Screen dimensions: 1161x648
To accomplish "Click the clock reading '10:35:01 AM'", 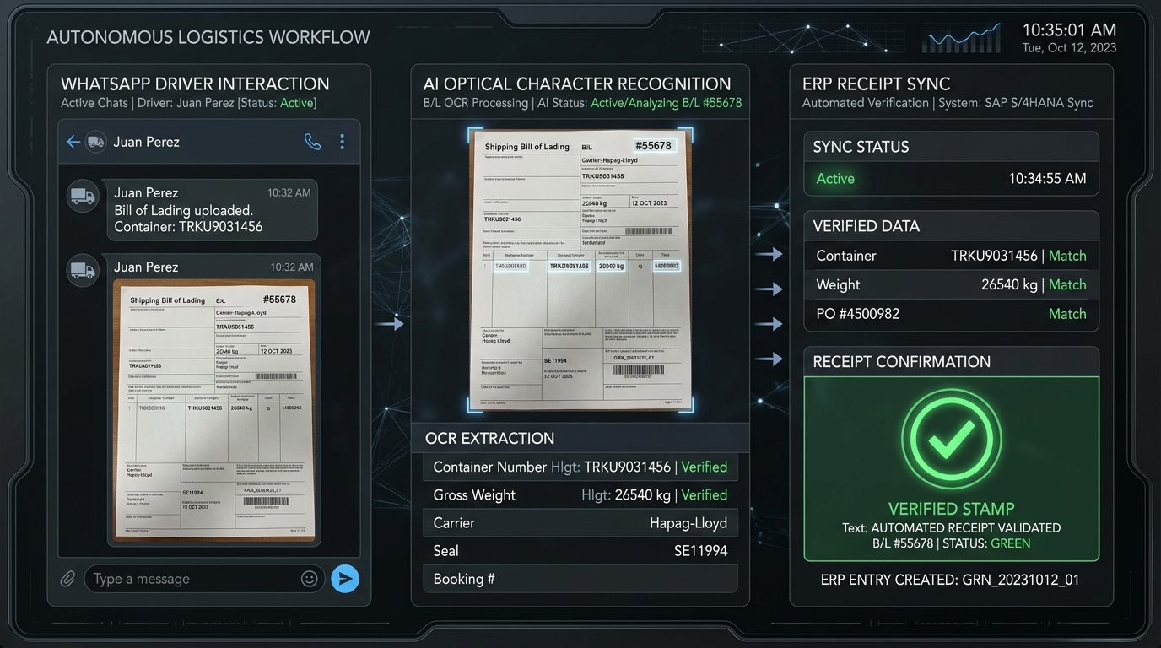I will [x=1069, y=30].
